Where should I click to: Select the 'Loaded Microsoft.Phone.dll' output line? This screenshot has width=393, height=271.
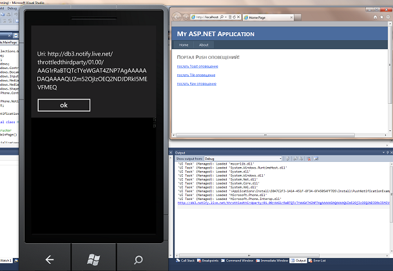[x=222, y=195]
